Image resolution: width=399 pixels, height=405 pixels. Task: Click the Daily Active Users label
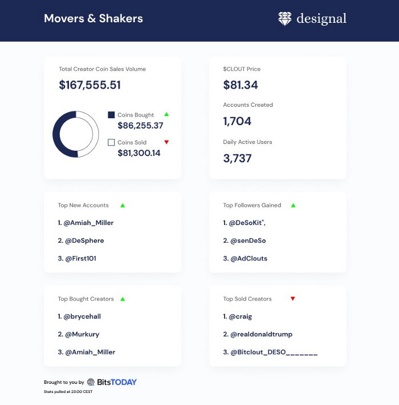pos(247,142)
